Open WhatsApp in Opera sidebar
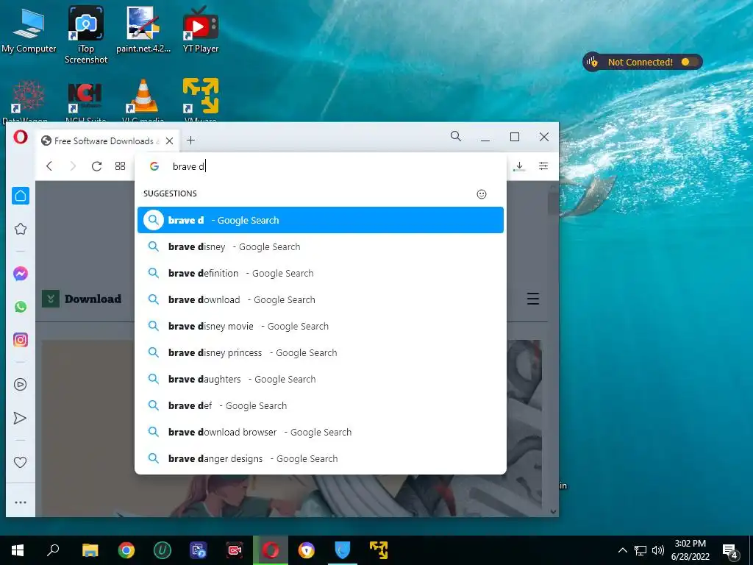The width and height of the screenshot is (753, 565). (x=20, y=307)
